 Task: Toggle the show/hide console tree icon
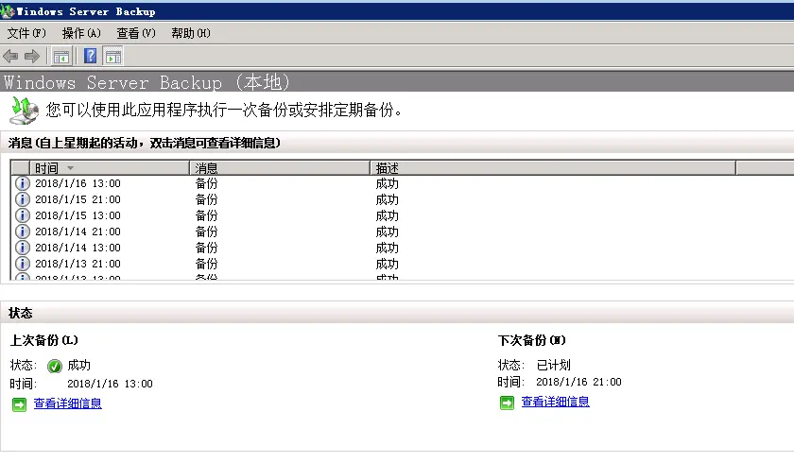pos(61,57)
